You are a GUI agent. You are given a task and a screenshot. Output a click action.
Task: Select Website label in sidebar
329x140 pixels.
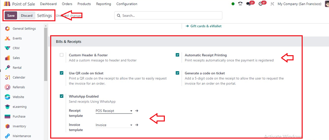click(18, 97)
